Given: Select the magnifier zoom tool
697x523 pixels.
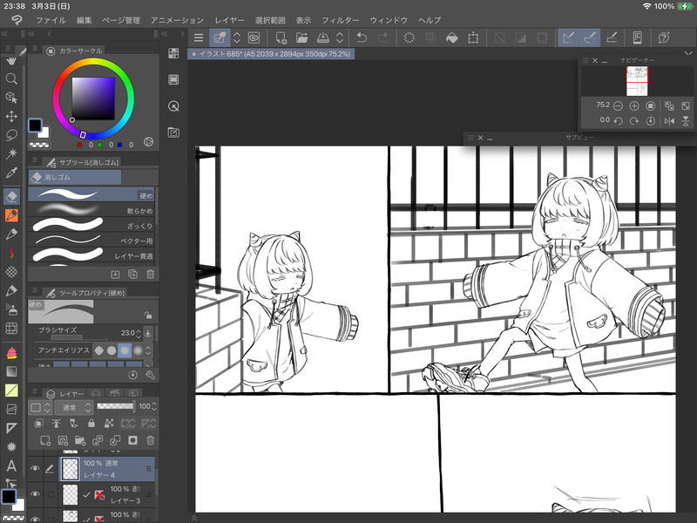Looking at the screenshot, I should tap(11, 78).
